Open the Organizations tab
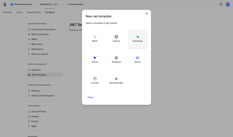Viewport: 233px width, 137px height. click(33, 12)
